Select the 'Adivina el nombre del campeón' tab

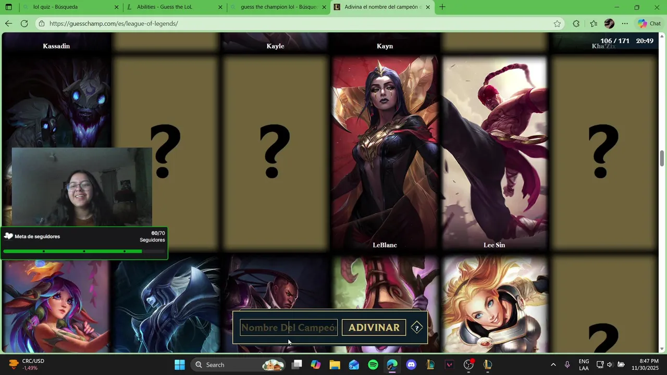point(383,7)
